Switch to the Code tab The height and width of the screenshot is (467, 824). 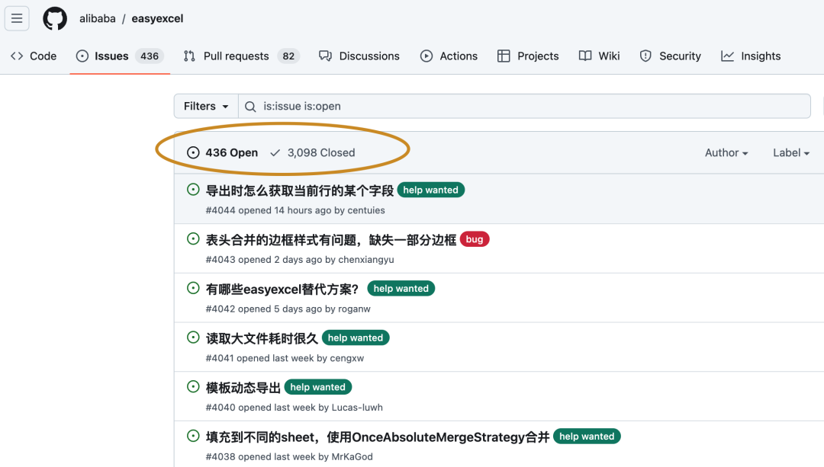click(x=34, y=56)
